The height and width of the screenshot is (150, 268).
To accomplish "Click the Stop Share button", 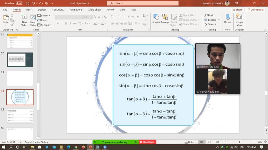I will click(x=147, y=142).
